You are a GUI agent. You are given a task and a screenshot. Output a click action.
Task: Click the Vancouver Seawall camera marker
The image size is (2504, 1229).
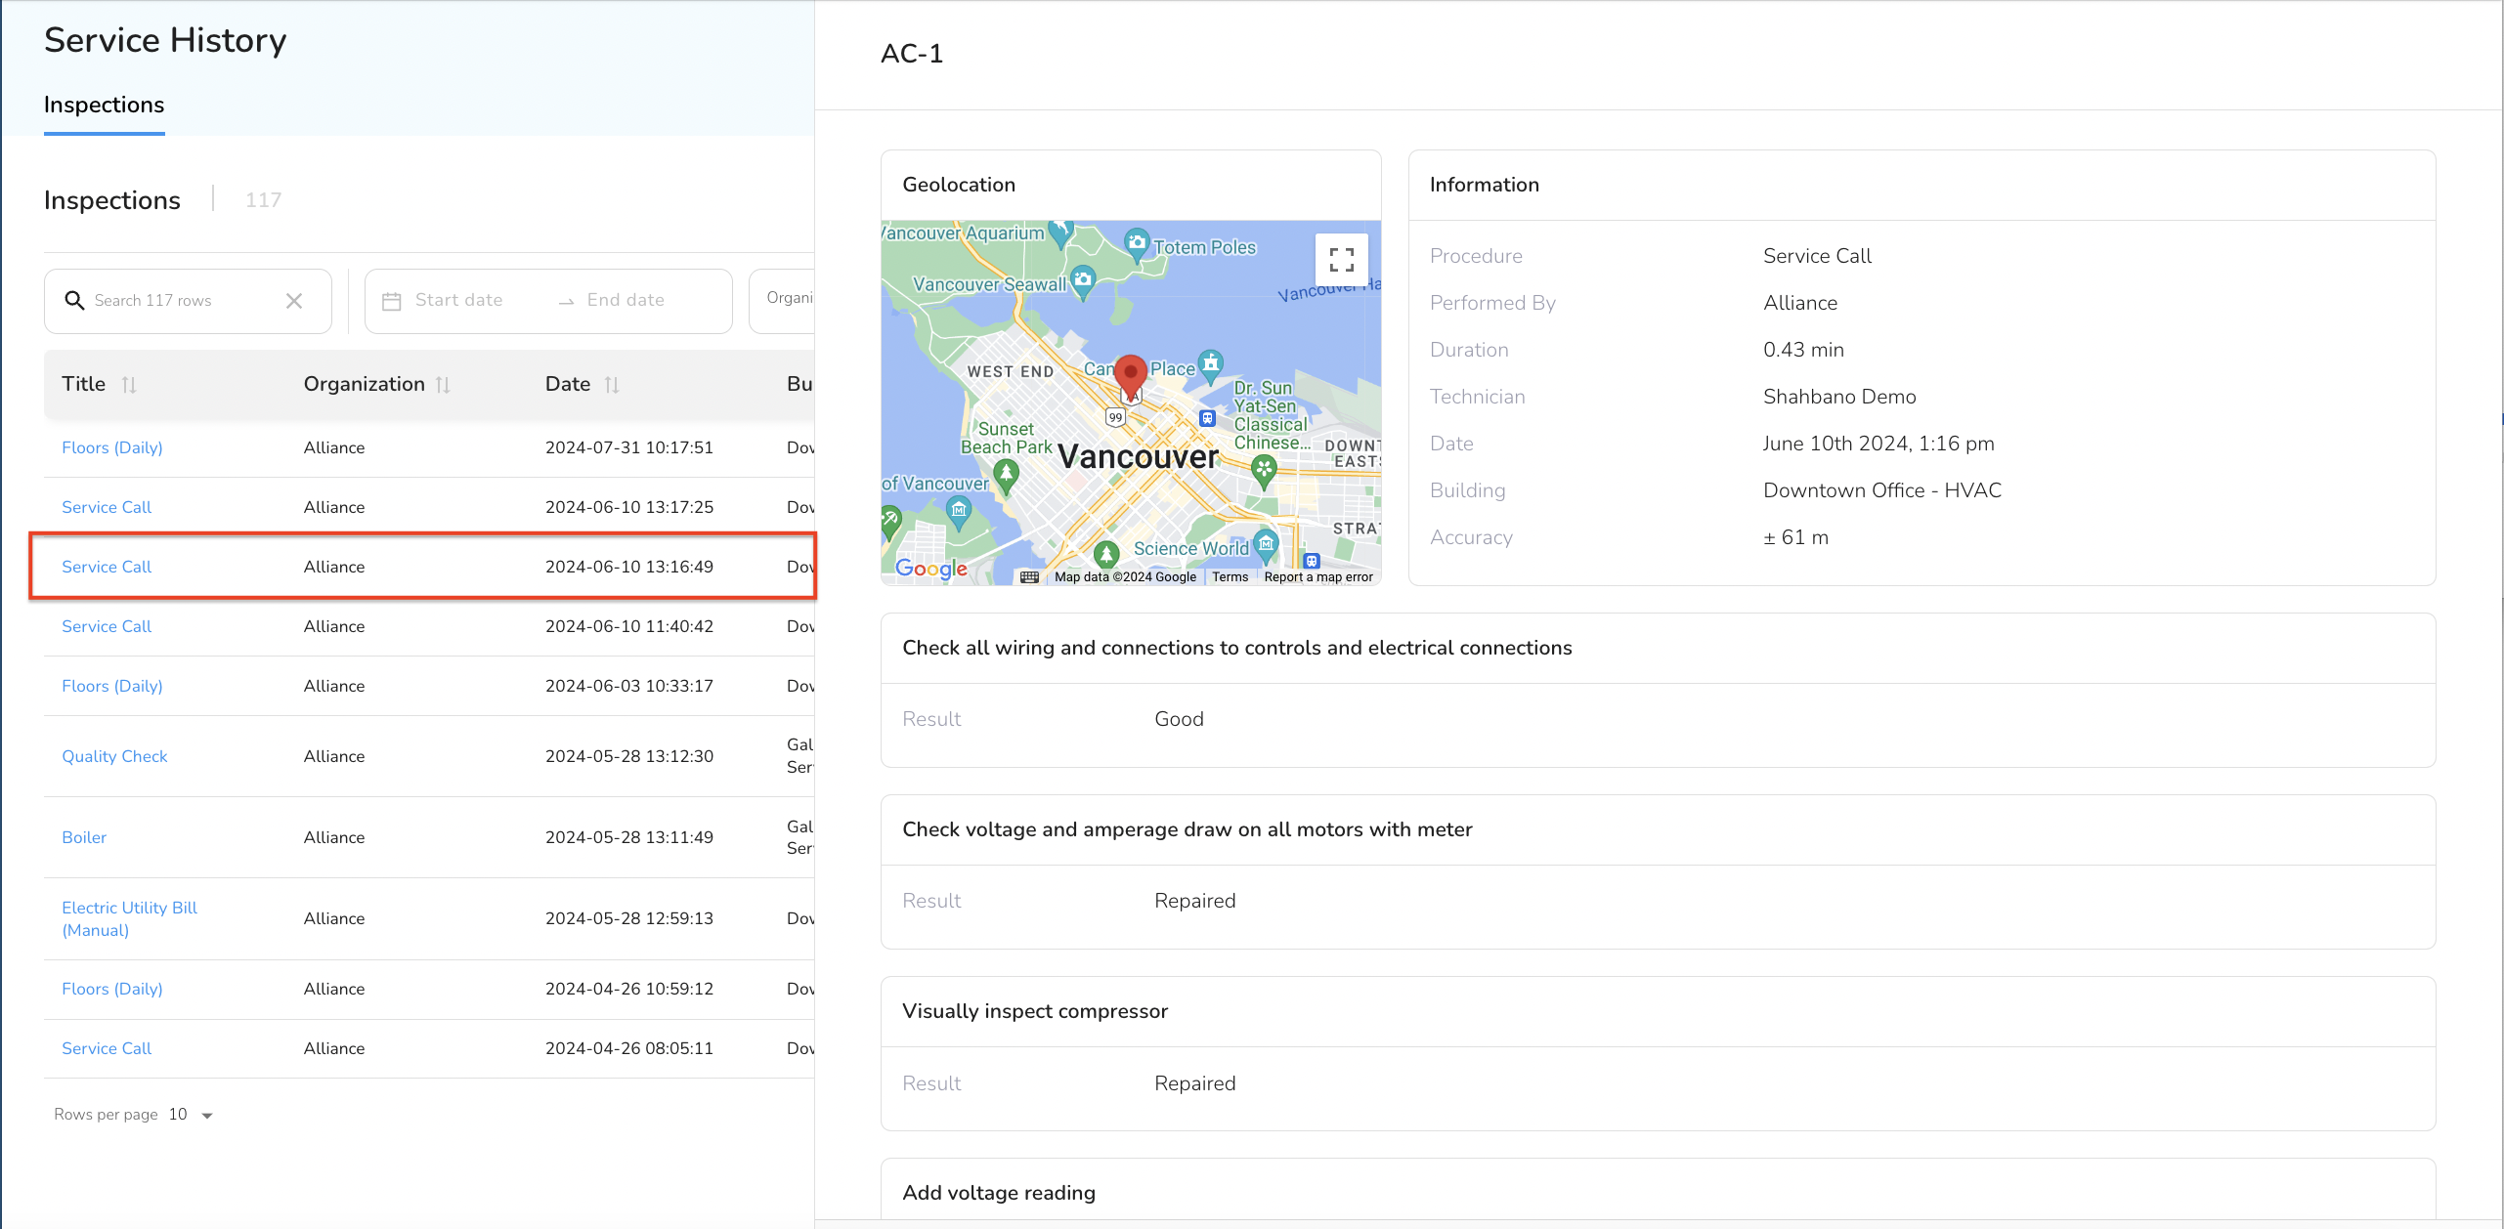click(1083, 280)
